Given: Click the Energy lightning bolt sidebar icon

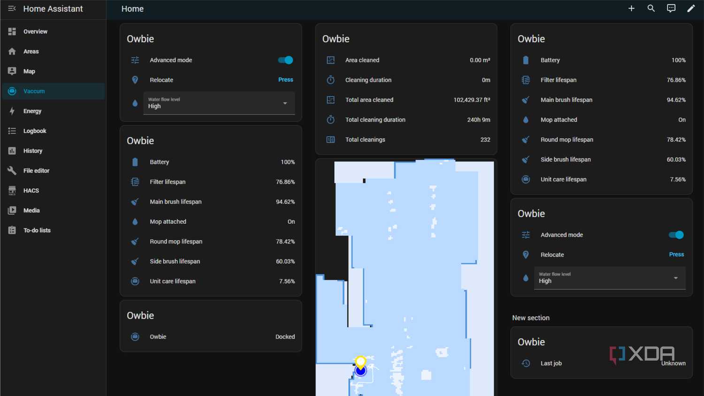Looking at the screenshot, I should pyautogui.click(x=12, y=111).
